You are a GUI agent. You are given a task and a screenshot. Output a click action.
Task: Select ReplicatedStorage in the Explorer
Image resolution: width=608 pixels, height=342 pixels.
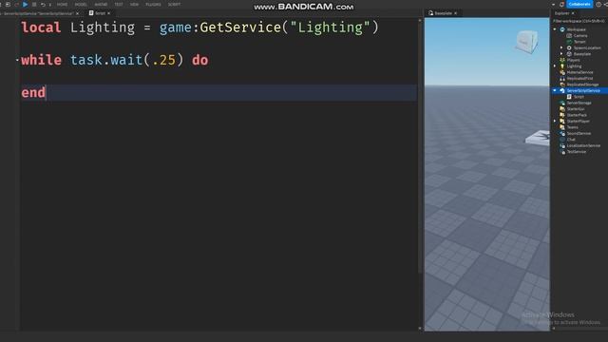(x=582, y=85)
